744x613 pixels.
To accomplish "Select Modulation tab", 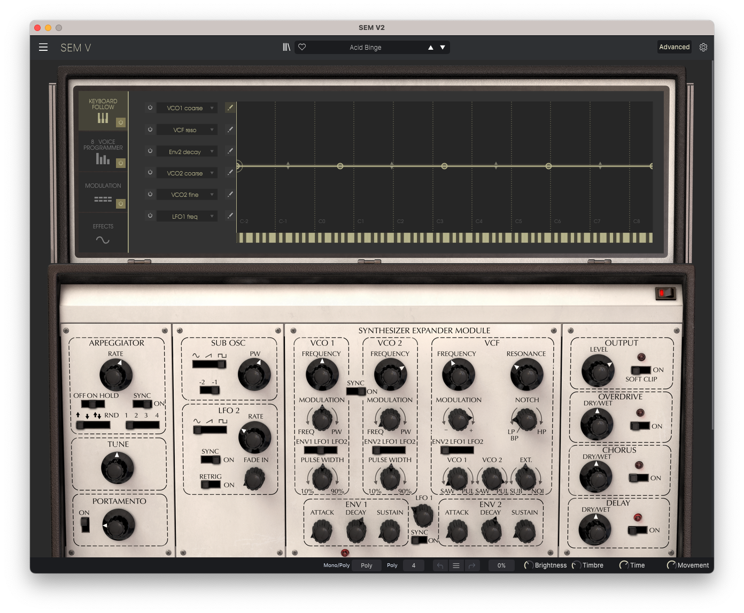I will pyautogui.click(x=103, y=192).
